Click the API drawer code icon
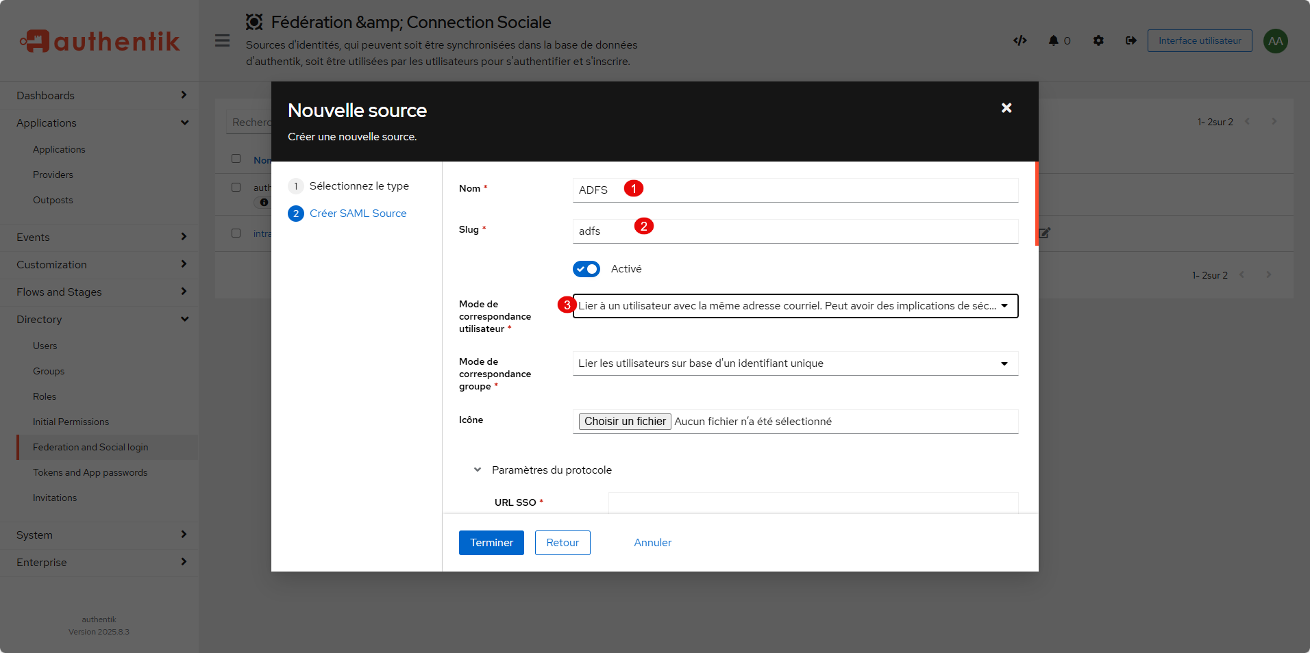Screen dimensions: 1310x653 (x=1019, y=40)
